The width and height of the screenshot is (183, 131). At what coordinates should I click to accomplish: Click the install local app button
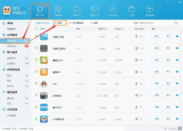tap(43, 23)
